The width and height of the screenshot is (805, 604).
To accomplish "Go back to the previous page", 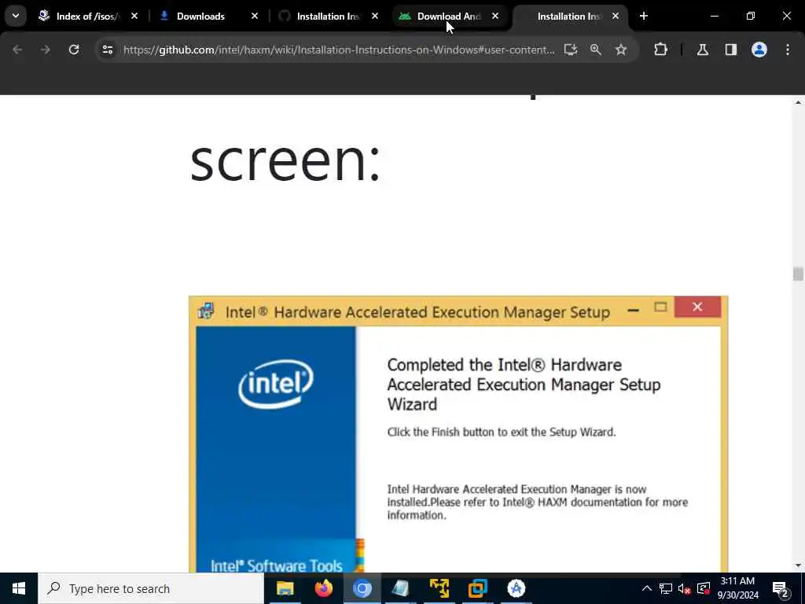I will (x=17, y=50).
